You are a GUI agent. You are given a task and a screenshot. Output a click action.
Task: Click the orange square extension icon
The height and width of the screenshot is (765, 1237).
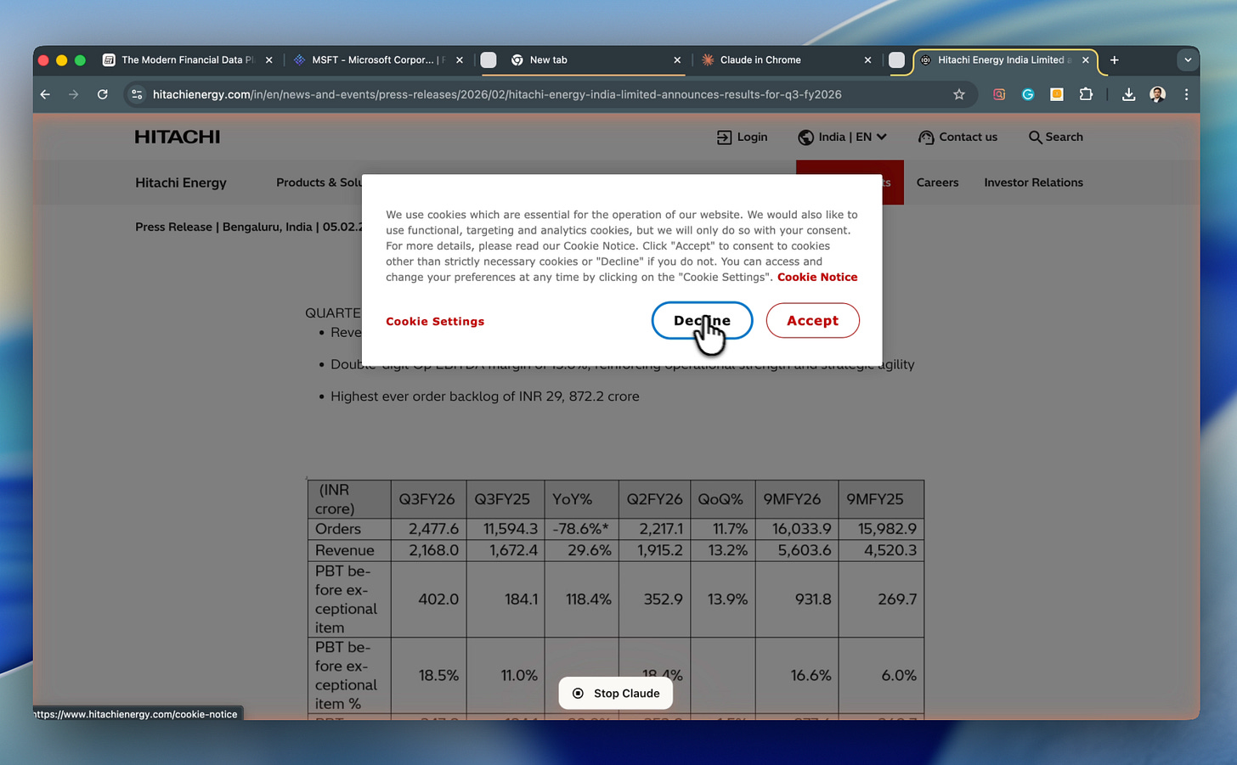coord(1057,94)
